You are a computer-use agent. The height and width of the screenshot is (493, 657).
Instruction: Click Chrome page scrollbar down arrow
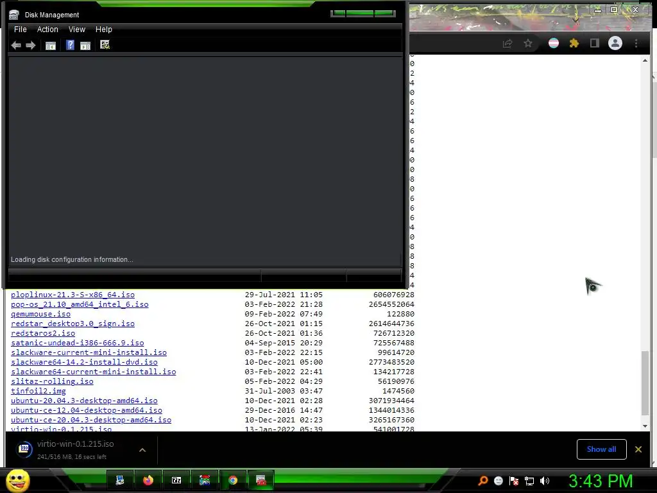645,426
